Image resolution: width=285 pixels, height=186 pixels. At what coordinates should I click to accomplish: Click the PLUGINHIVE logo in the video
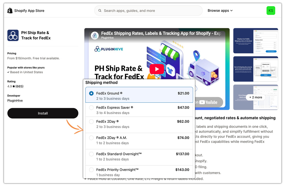pos(109,49)
